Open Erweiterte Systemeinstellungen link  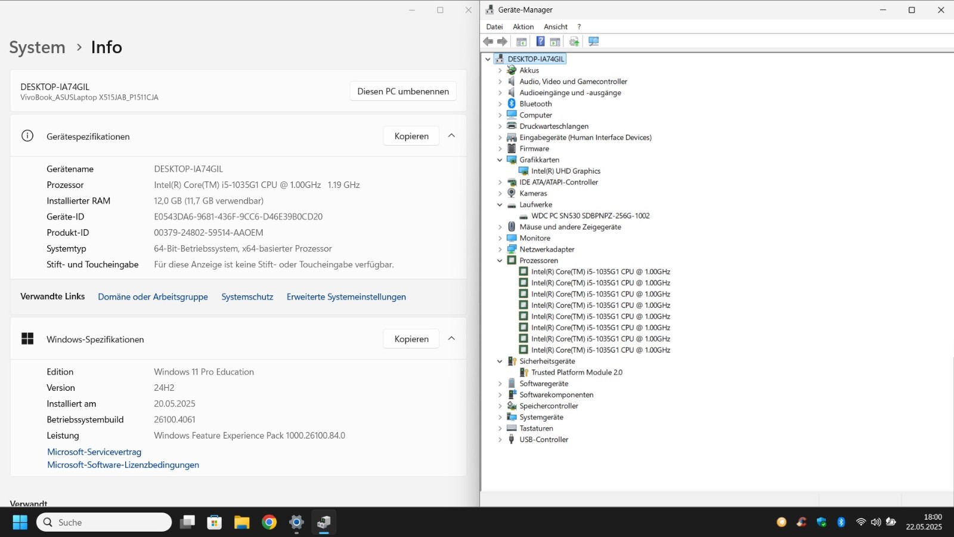346,297
